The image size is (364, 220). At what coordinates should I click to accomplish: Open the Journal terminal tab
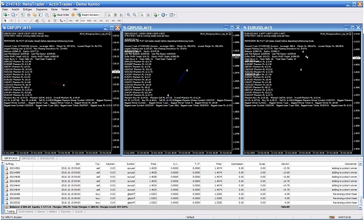pyautogui.click(x=79, y=212)
